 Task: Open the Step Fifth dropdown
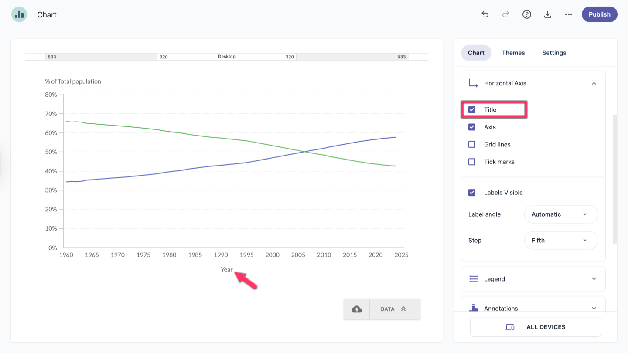pyautogui.click(x=561, y=241)
